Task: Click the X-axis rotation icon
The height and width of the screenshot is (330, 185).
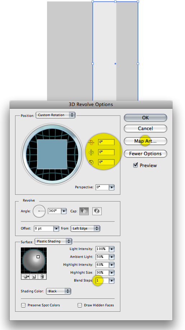Action: [x=91, y=142]
